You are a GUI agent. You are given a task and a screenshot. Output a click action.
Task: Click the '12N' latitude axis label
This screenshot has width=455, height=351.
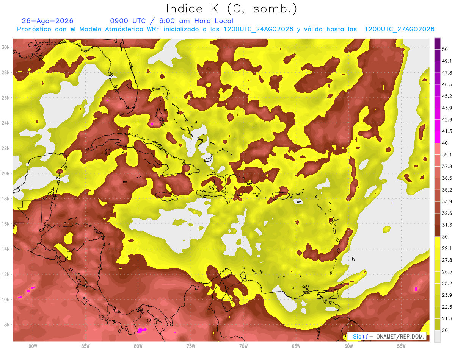point(6,274)
